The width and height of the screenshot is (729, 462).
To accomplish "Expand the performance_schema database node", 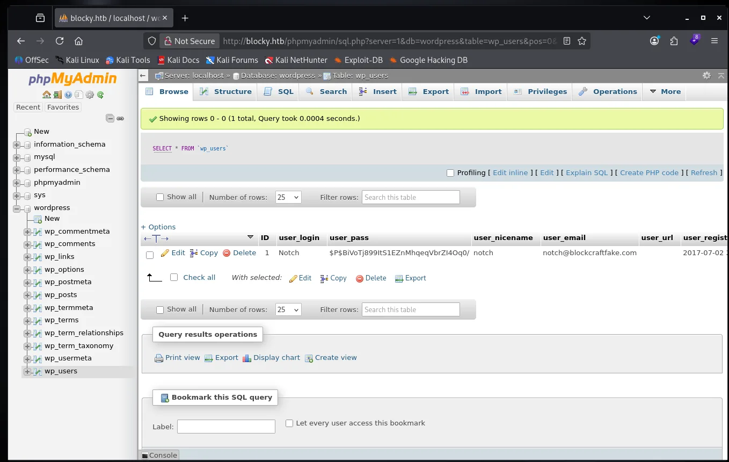I will coord(17,170).
